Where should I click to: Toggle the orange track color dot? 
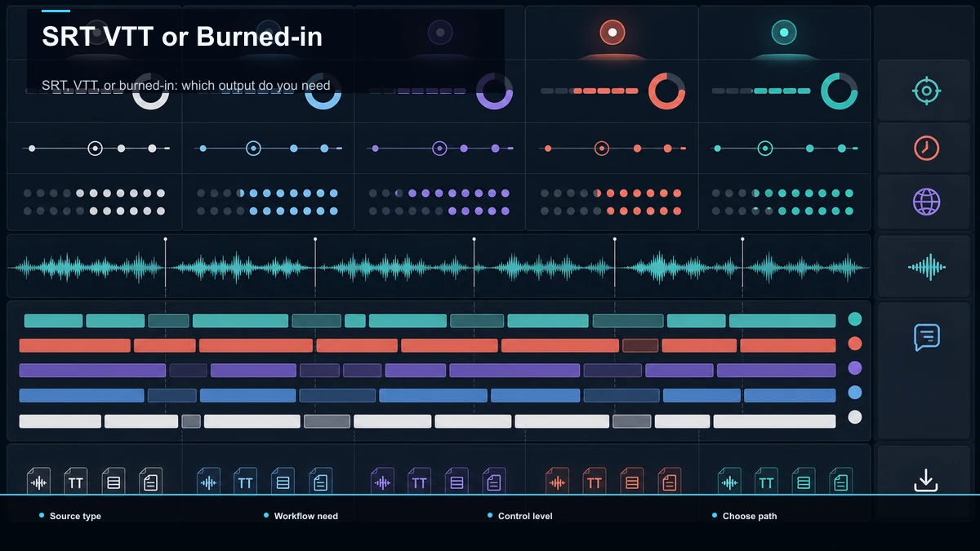[x=855, y=344]
